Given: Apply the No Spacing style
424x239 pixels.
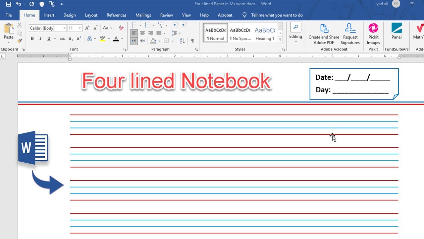Looking at the screenshot, I should click(x=240, y=33).
